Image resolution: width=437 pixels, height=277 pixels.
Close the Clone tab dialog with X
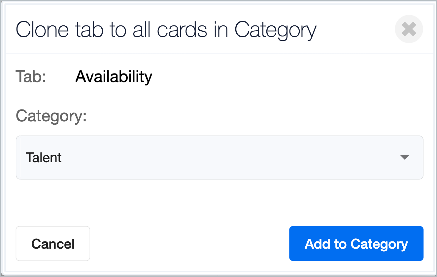coord(409,29)
